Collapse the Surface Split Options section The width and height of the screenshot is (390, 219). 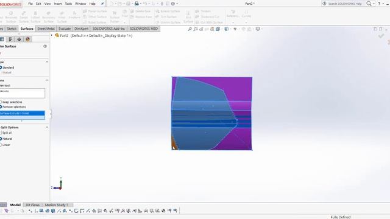[47, 127]
